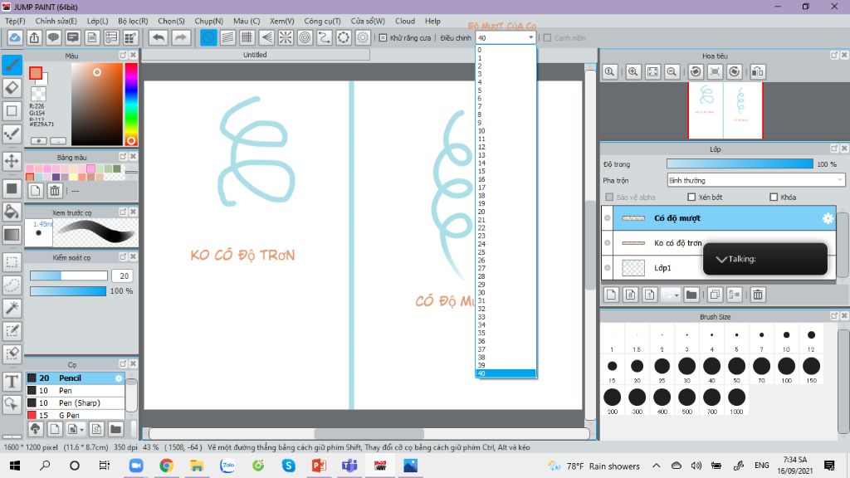The image size is (850, 478).
Task: Select the Bucket fill tool
Action: point(12,212)
